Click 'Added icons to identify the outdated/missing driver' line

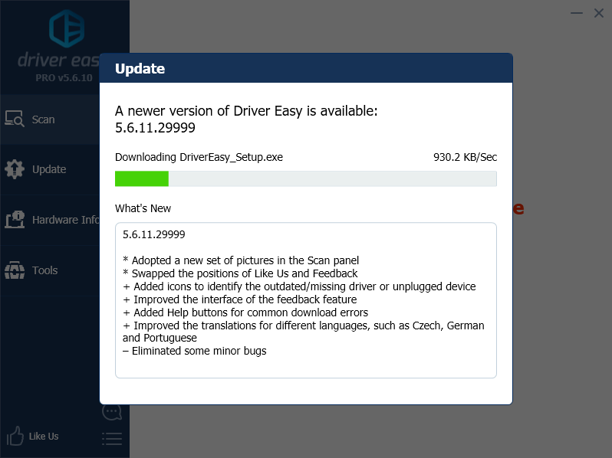(x=299, y=286)
